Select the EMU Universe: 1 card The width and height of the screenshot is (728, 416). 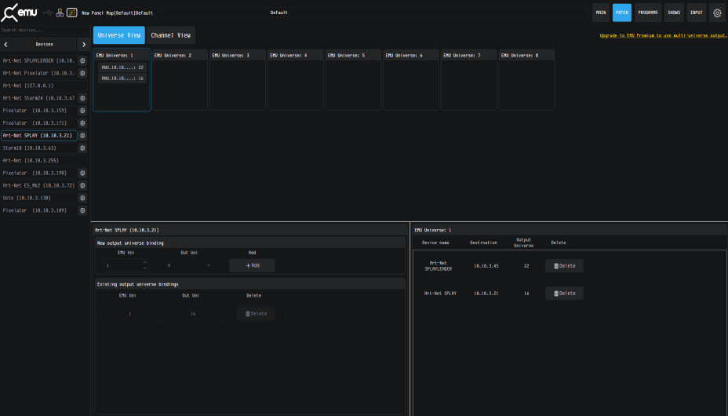(122, 80)
